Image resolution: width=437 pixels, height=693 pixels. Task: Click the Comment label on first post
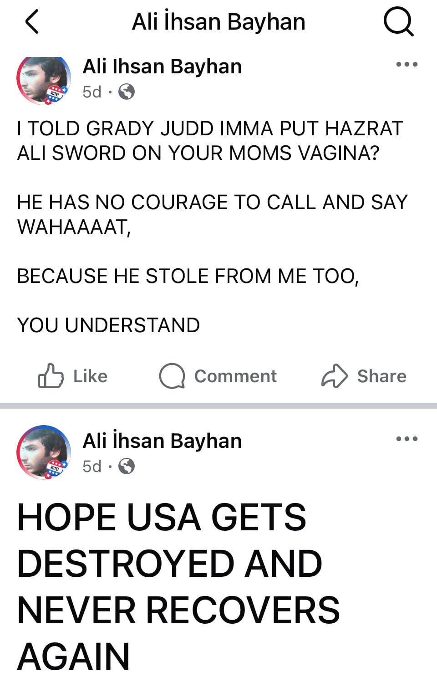(235, 376)
